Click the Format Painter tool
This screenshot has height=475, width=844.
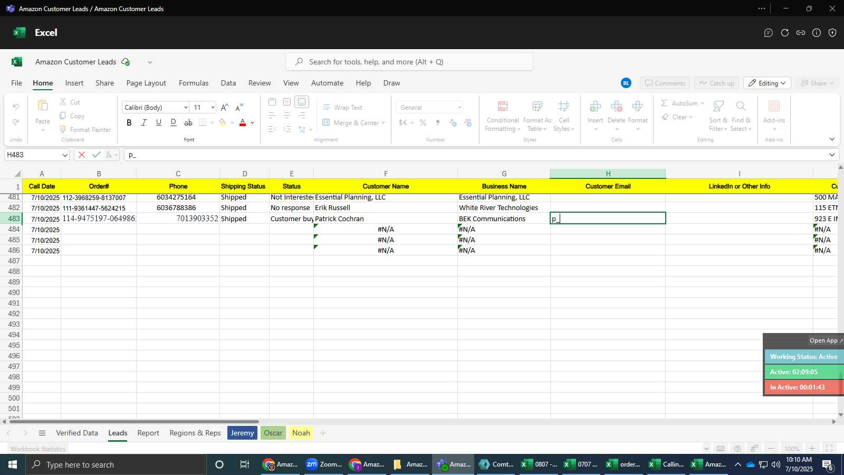(x=85, y=129)
